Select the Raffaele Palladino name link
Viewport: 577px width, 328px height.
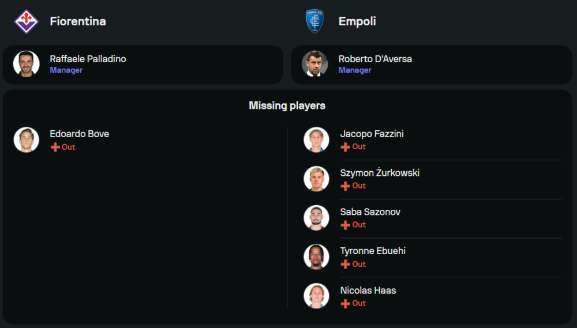[88, 59]
